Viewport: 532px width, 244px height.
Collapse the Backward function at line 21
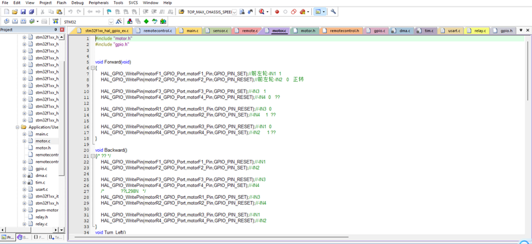(x=92, y=156)
